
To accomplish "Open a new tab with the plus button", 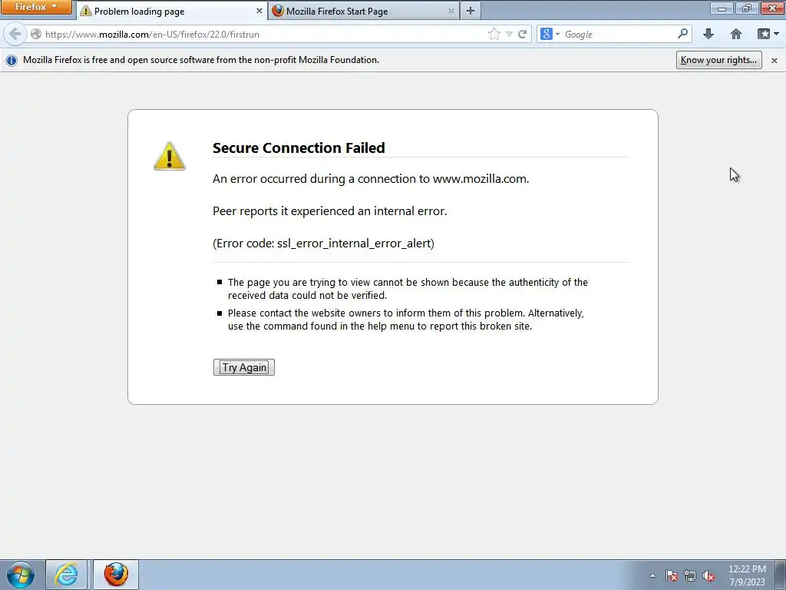I will coord(471,11).
